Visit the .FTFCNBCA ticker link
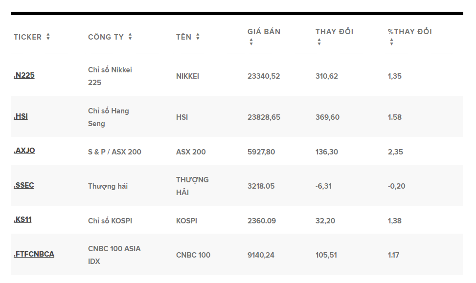This screenshot has height=283, width=476. click(x=34, y=254)
